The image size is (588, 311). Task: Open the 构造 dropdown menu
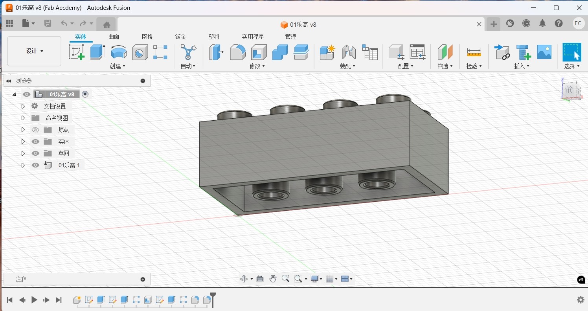tap(445, 66)
